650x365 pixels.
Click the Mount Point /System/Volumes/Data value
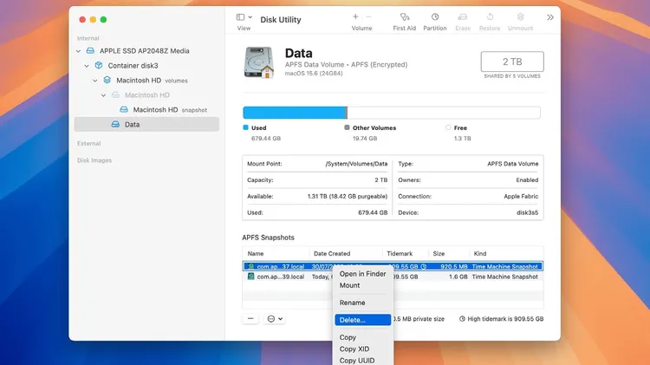(x=356, y=164)
